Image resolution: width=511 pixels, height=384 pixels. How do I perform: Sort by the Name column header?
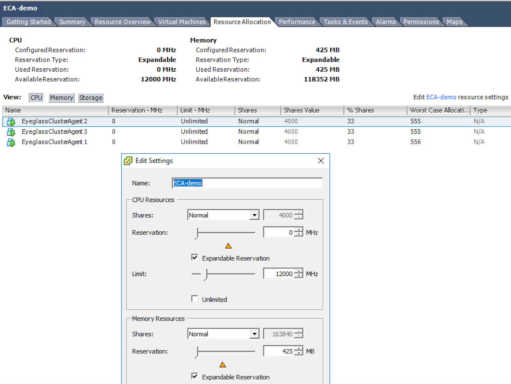(x=56, y=110)
